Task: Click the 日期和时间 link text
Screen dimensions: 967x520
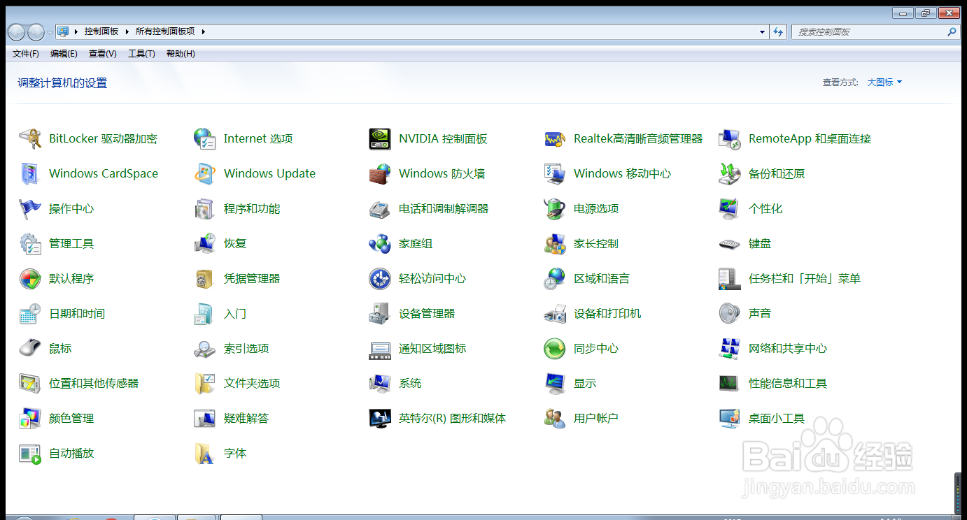Action: click(x=77, y=313)
